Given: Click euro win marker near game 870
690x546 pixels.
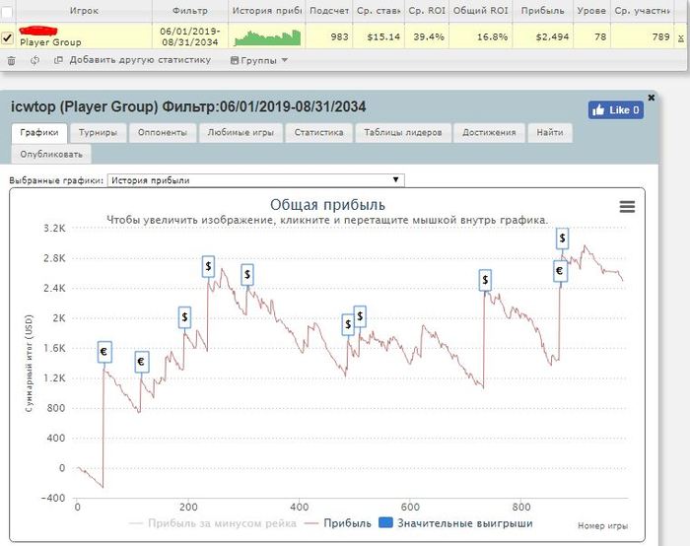Looking at the screenshot, I should pos(560,271).
